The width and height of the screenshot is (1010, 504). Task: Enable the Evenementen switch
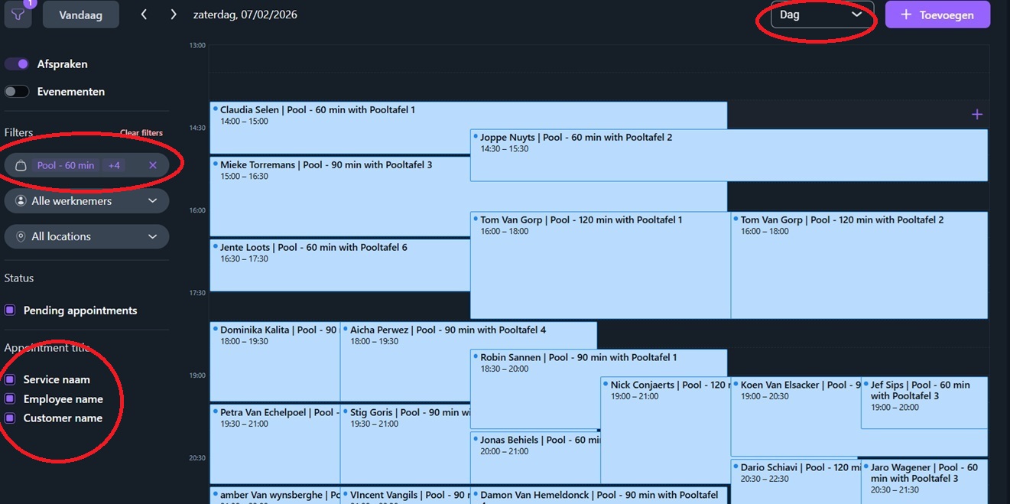(x=17, y=92)
